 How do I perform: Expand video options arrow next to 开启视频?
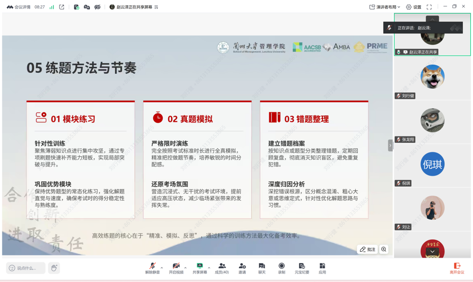click(x=185, y=267)
